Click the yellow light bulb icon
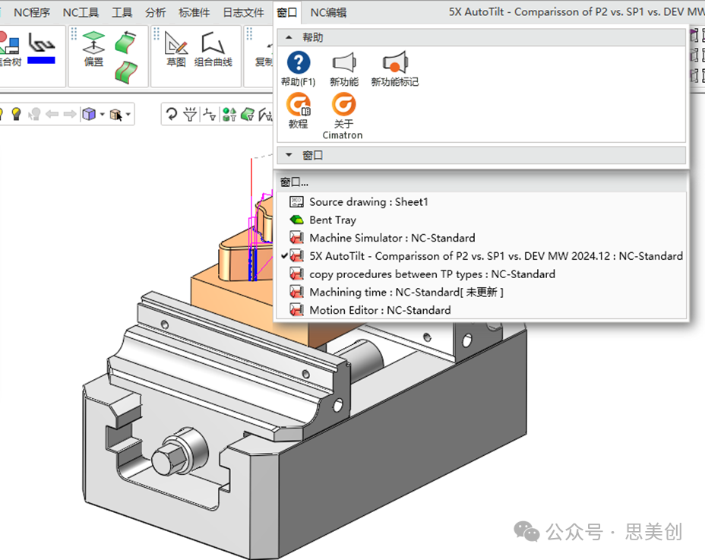The height and width of the screenshot is (560, 705). pos(17,114)
